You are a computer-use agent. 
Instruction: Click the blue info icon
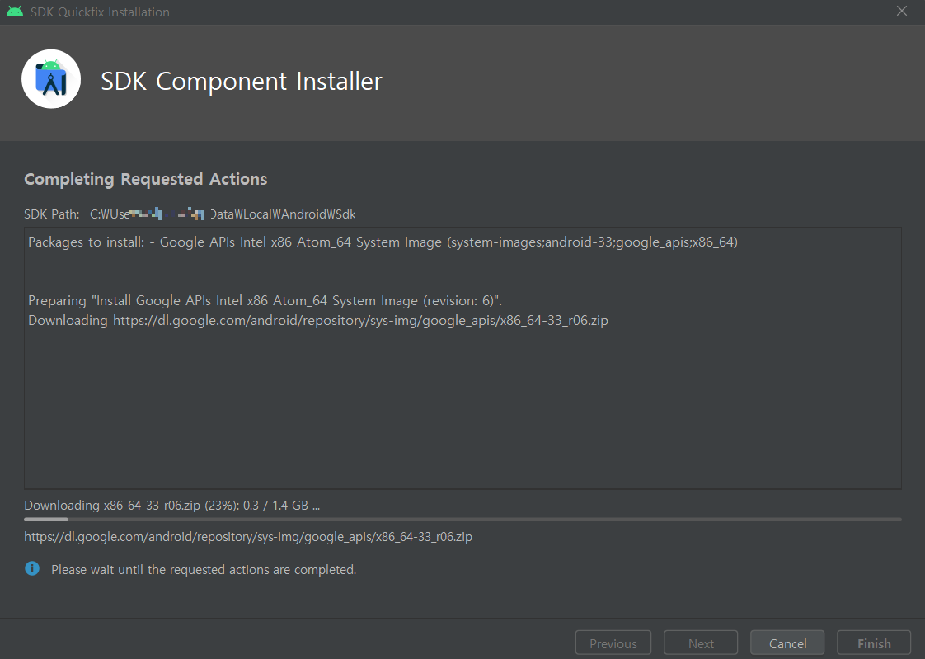coord(32,568)
